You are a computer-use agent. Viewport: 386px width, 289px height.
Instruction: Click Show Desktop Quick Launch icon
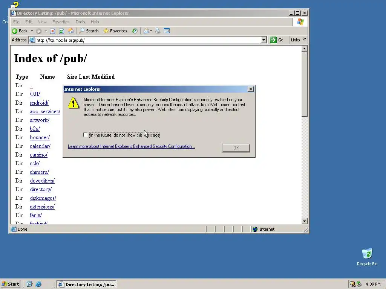tap(29, 284)
